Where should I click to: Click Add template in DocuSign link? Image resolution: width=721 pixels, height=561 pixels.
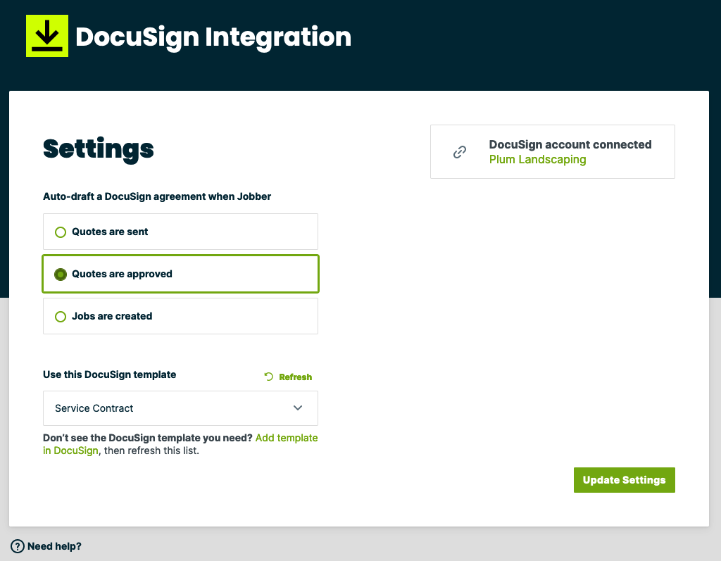[x=287, y=437]
